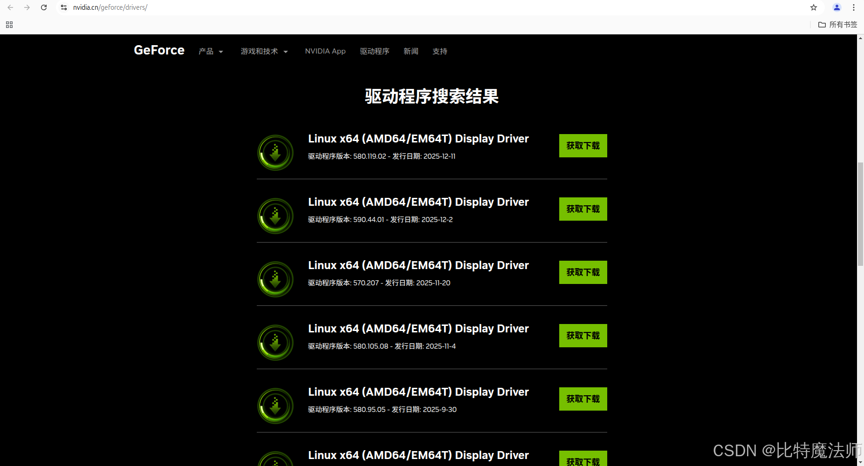Click version text 580.105.08 release info
Viewport: 864px width, 466px height.
click(382, 346)
